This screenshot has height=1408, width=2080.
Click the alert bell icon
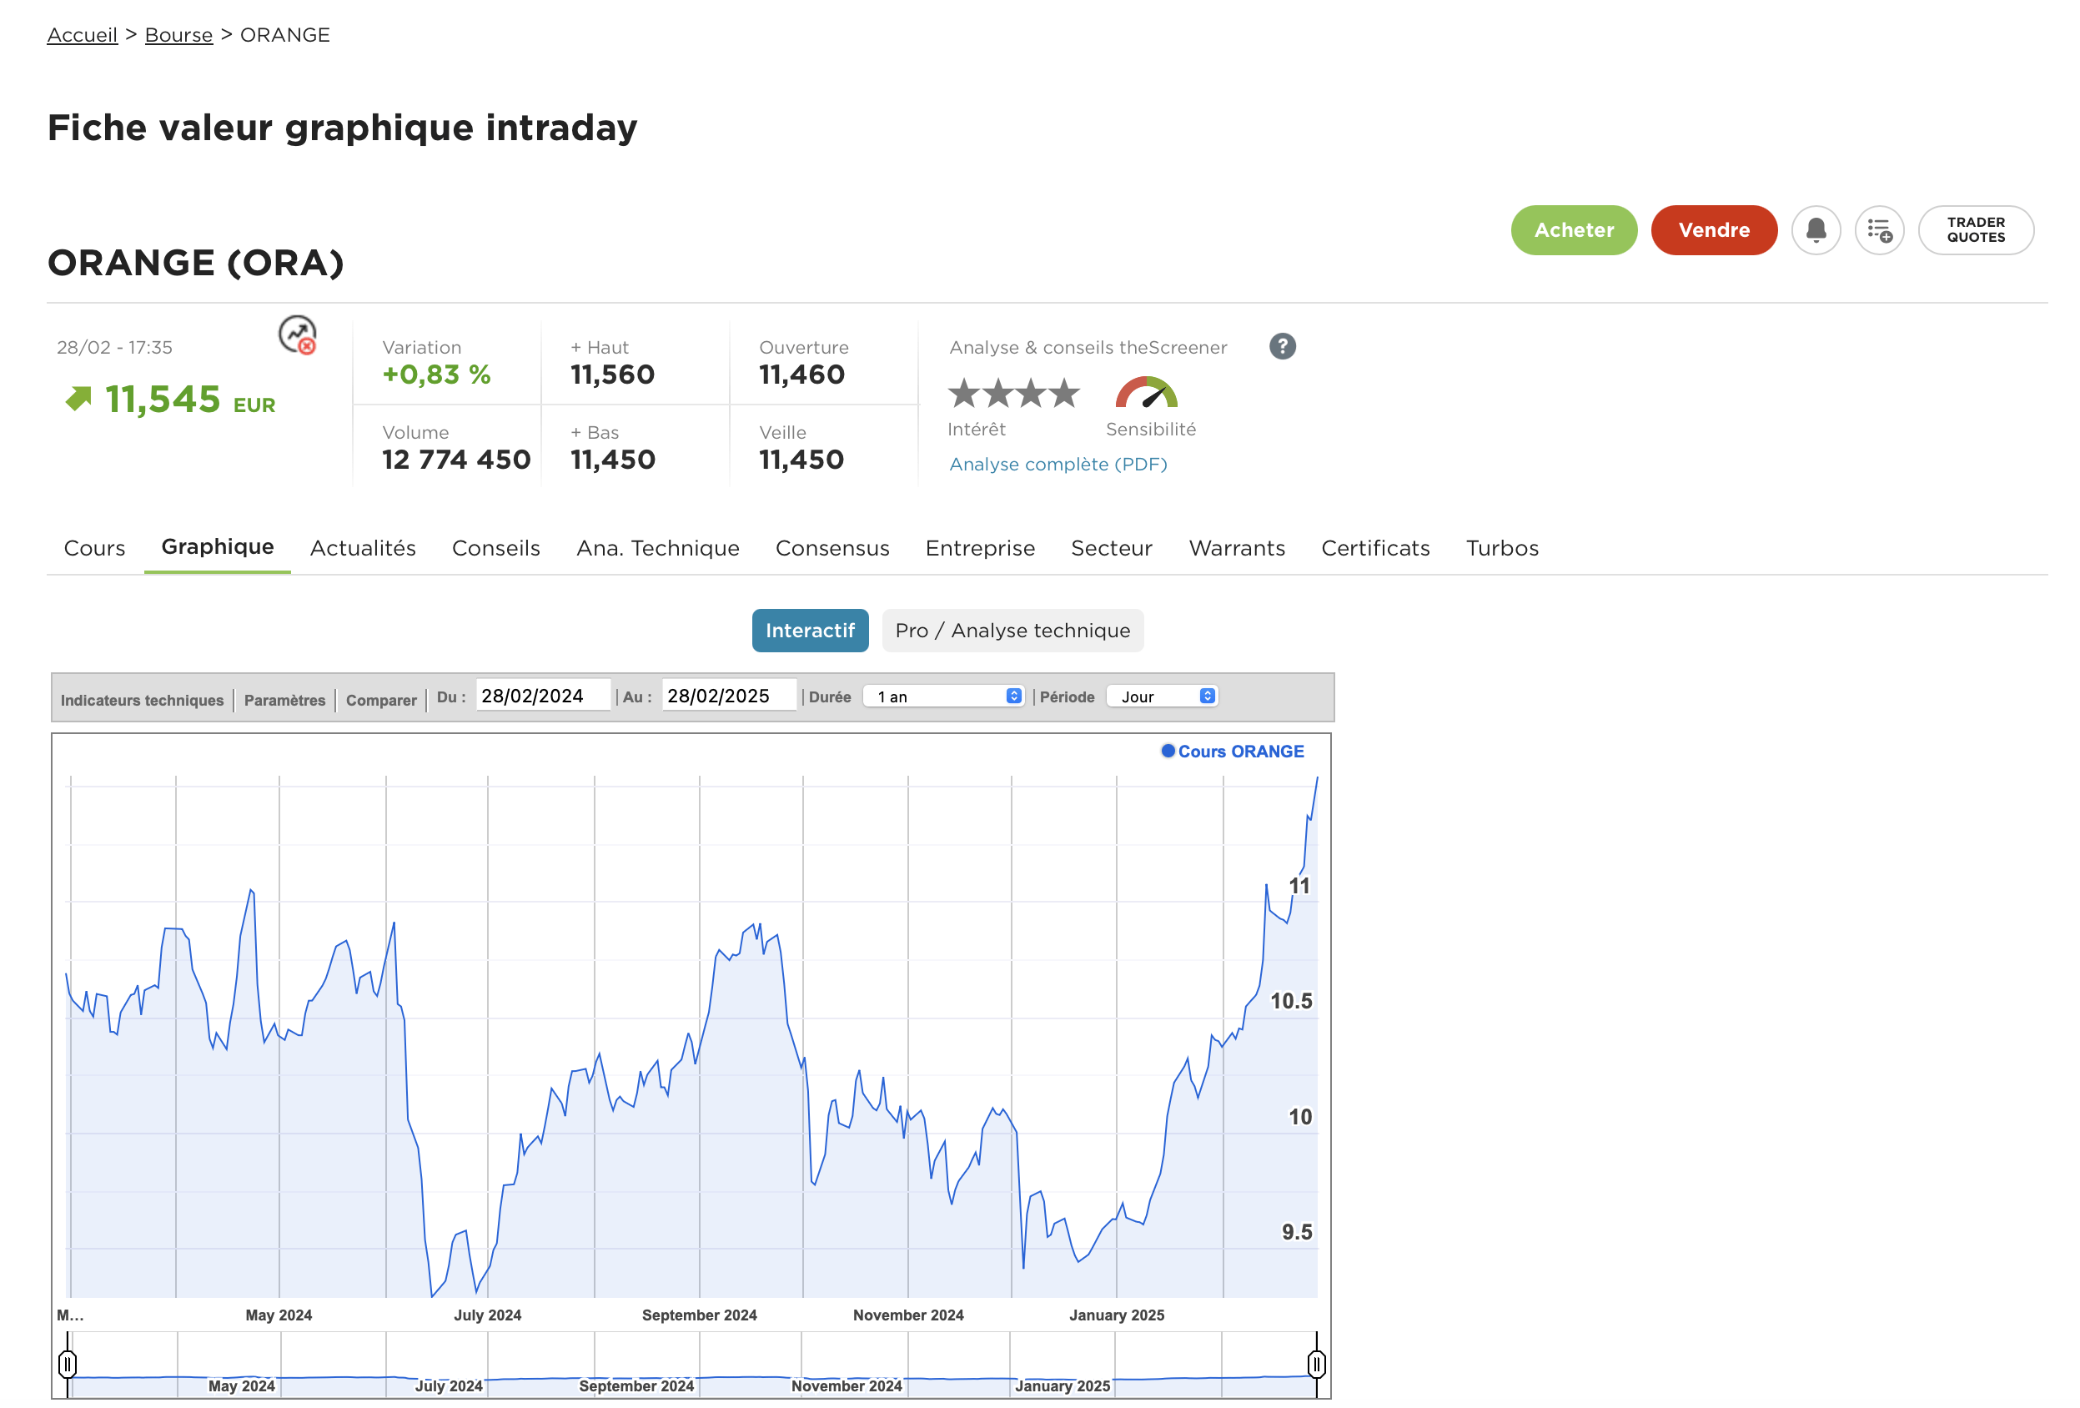coord(1815,230)
